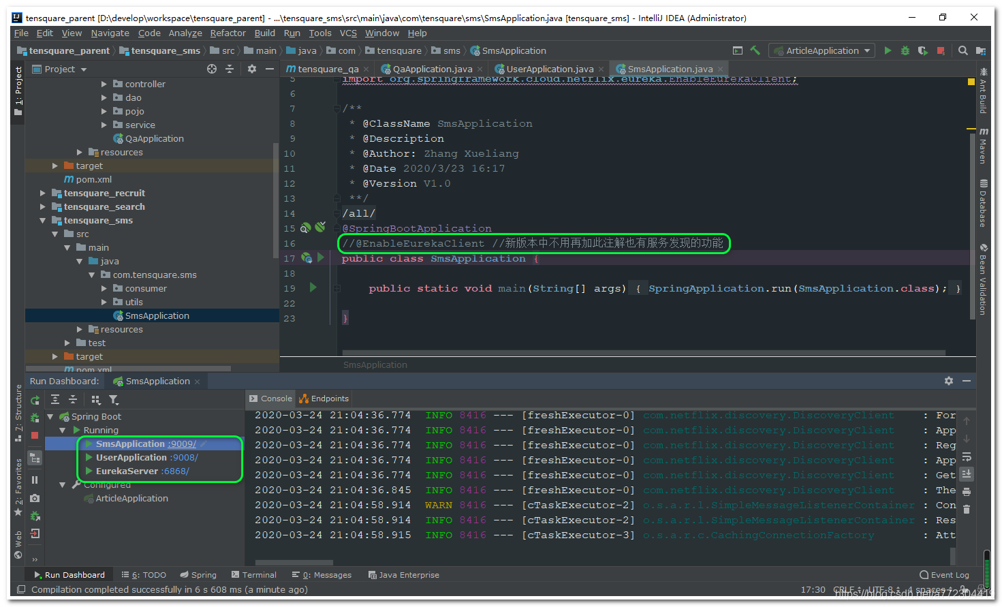The width and height of the screenshot is (1002, 607).
Task: Open Project panel settings gear
Action: 252,69
